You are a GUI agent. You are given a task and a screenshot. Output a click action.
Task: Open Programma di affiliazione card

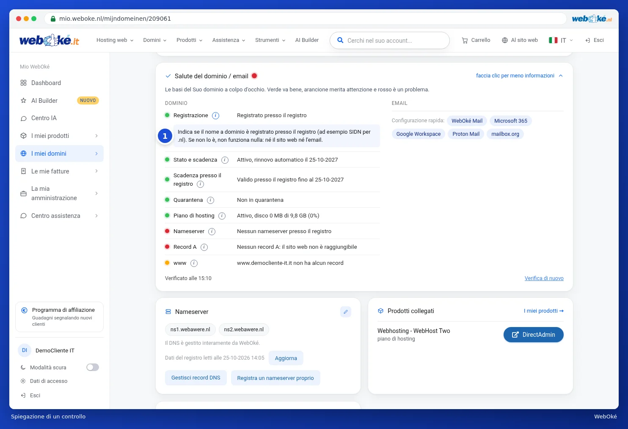(59, 317)
